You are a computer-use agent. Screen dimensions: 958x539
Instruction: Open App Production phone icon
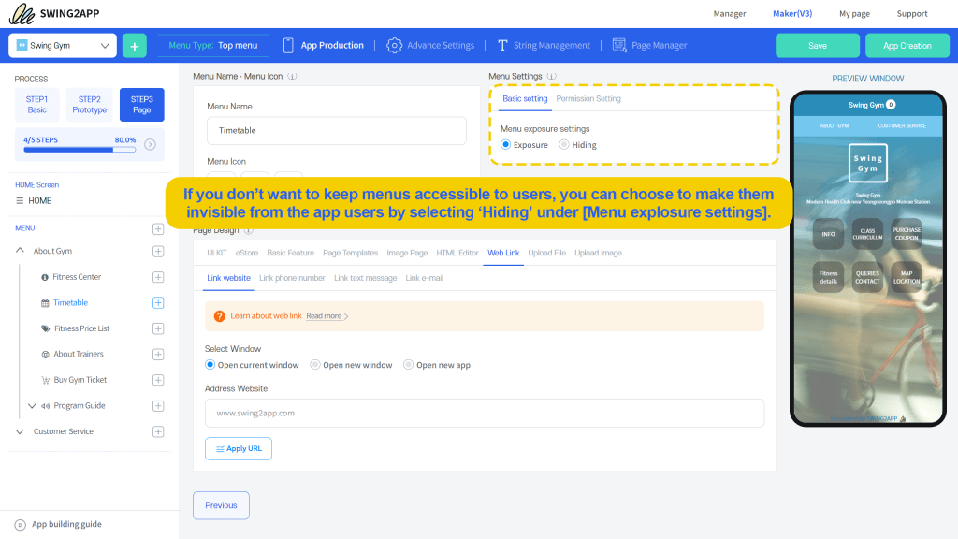pyautogui.click(x=288, y=45)
